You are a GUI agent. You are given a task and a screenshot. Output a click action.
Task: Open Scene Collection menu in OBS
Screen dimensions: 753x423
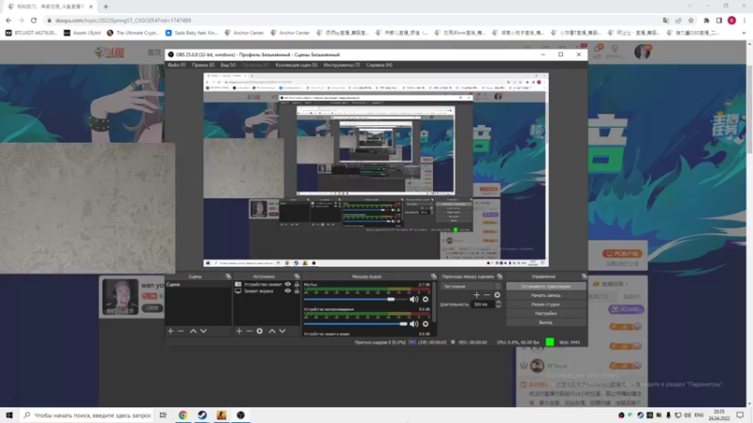coord(296,65)
